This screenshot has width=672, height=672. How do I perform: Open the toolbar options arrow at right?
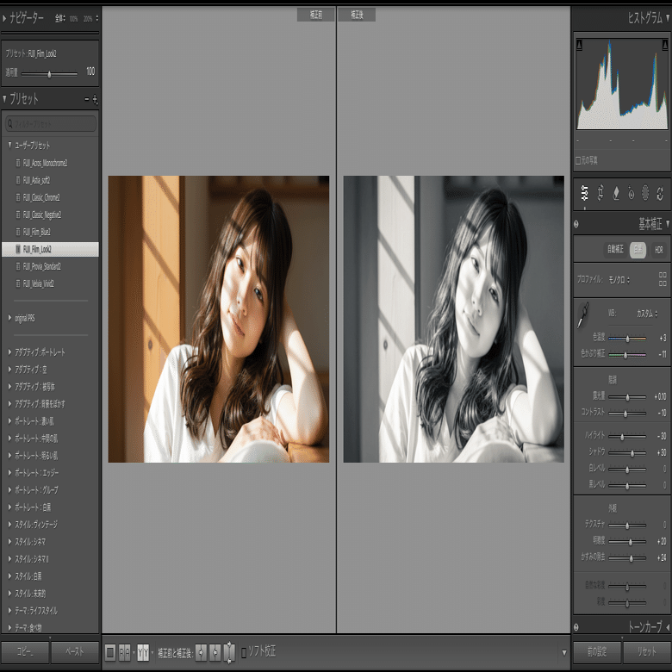pyautogui.click(x=564, y=653)
